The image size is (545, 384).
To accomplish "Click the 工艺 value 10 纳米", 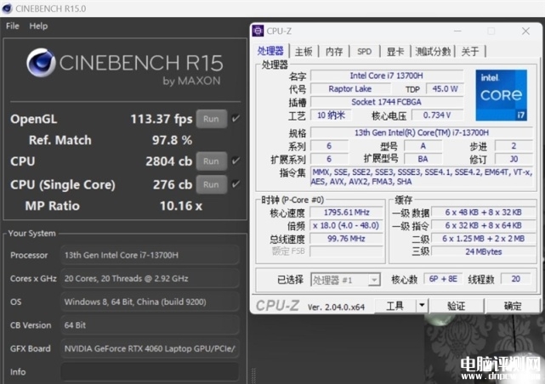I will [331, 115].
